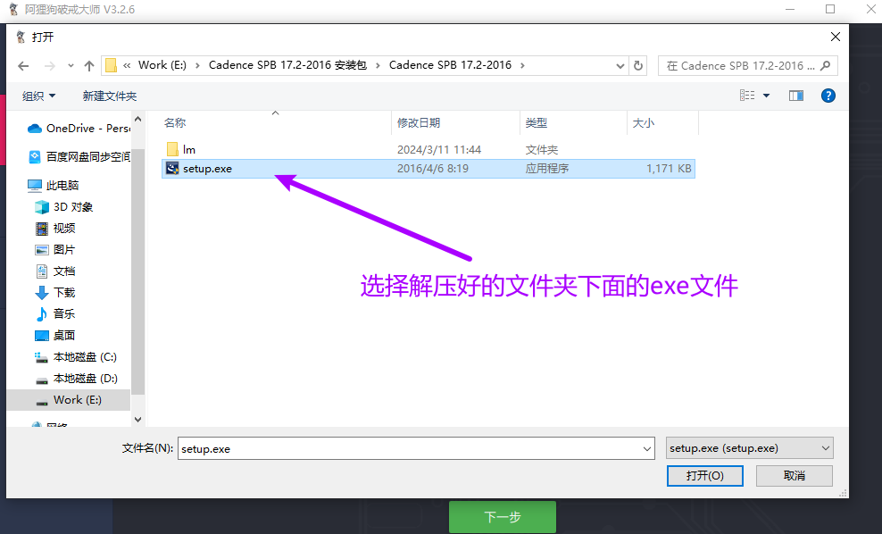Screen dimensions: 882x534
Task: Select 本地磁盘 (D:) in the sidebar
Action: pyautogui.click(x=76, y=378)
